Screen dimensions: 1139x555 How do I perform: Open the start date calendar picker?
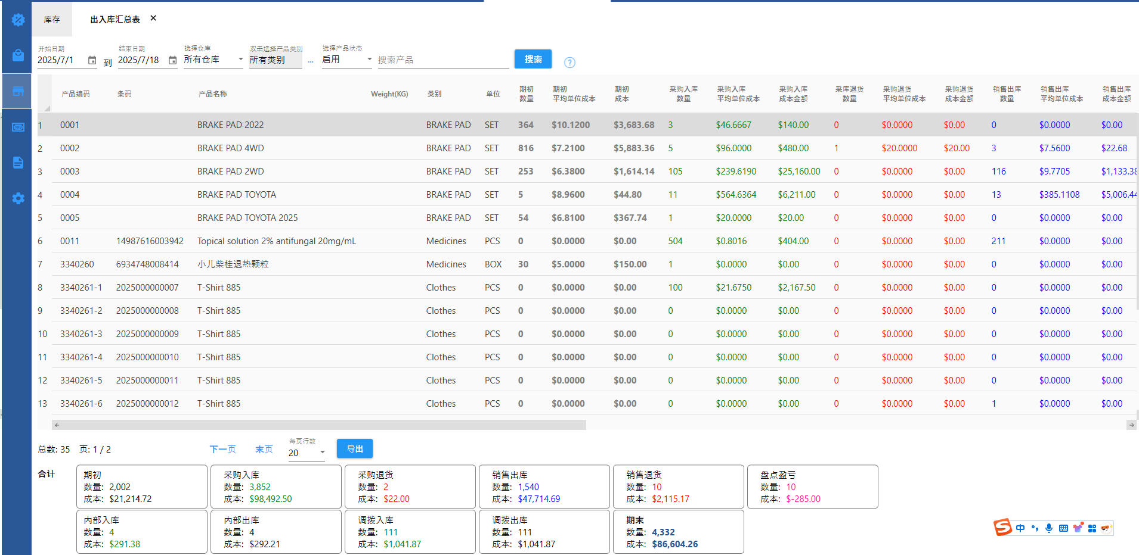(92, 60)
